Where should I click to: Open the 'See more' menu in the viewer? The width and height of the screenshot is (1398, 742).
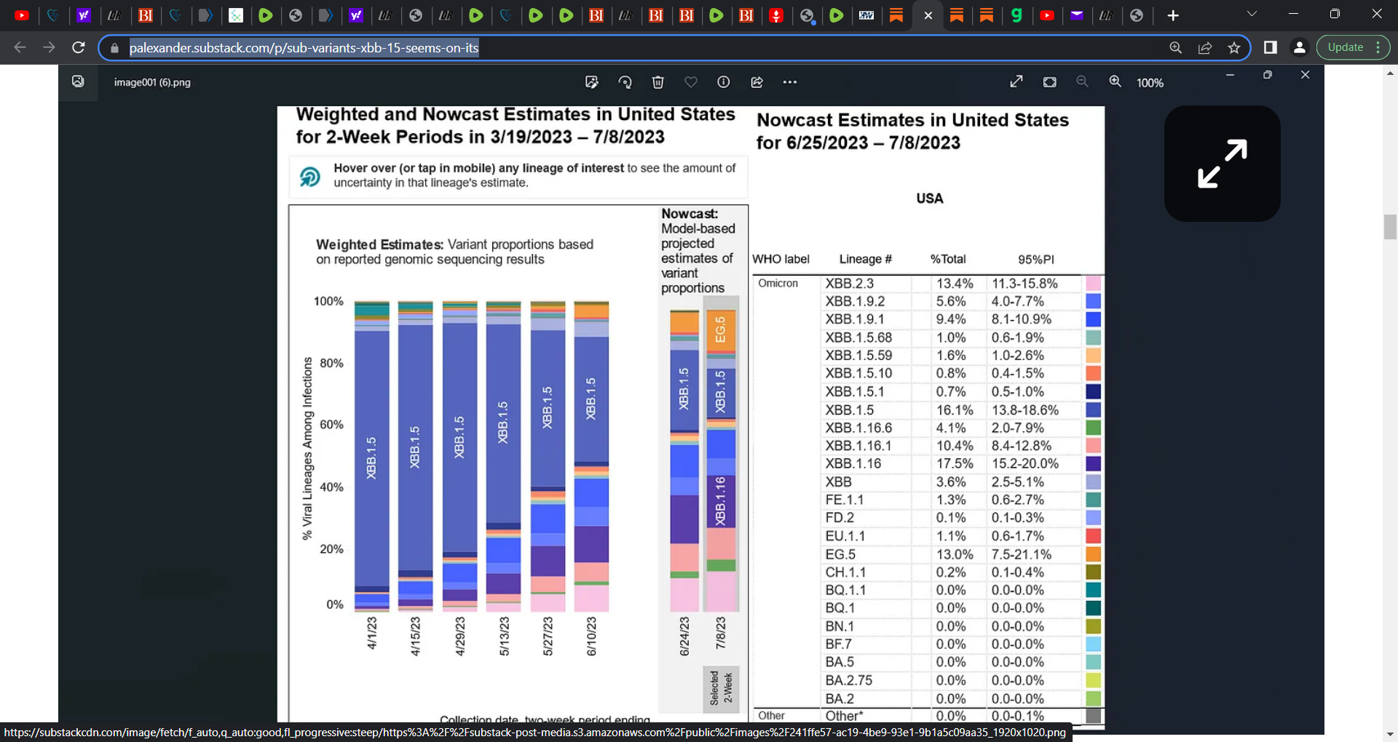(790, 82)
